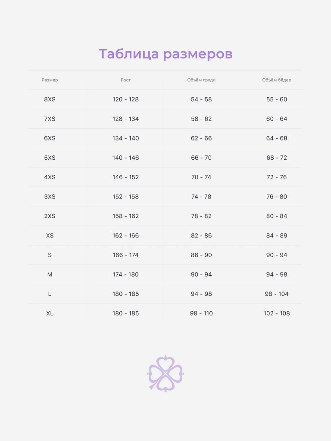Click the 7XS size label
The width and height of the screenshot is (331, 441).
pos(50,119)
